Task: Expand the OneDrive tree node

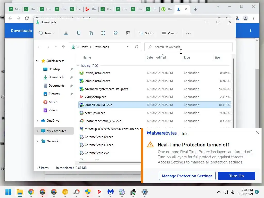Action: click(37, 121)
